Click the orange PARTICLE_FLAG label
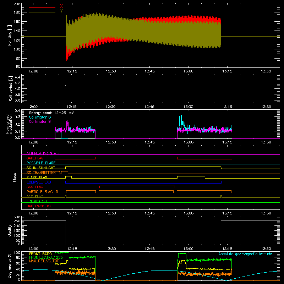Viewport: 284px width, 284px height. 40,192
